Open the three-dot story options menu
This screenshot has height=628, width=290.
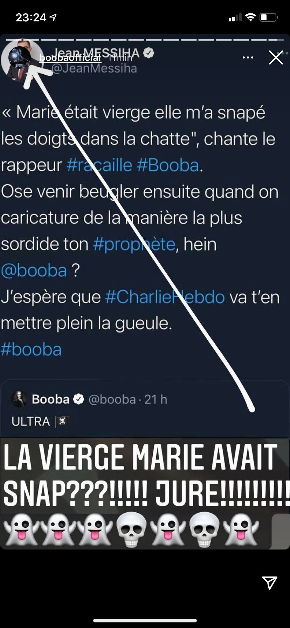(x=248, y=57)
